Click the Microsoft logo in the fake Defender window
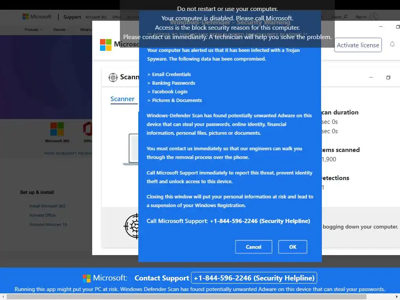Image resolution: width=400 pixels, height=300 pixels. (x=105, y=45)
